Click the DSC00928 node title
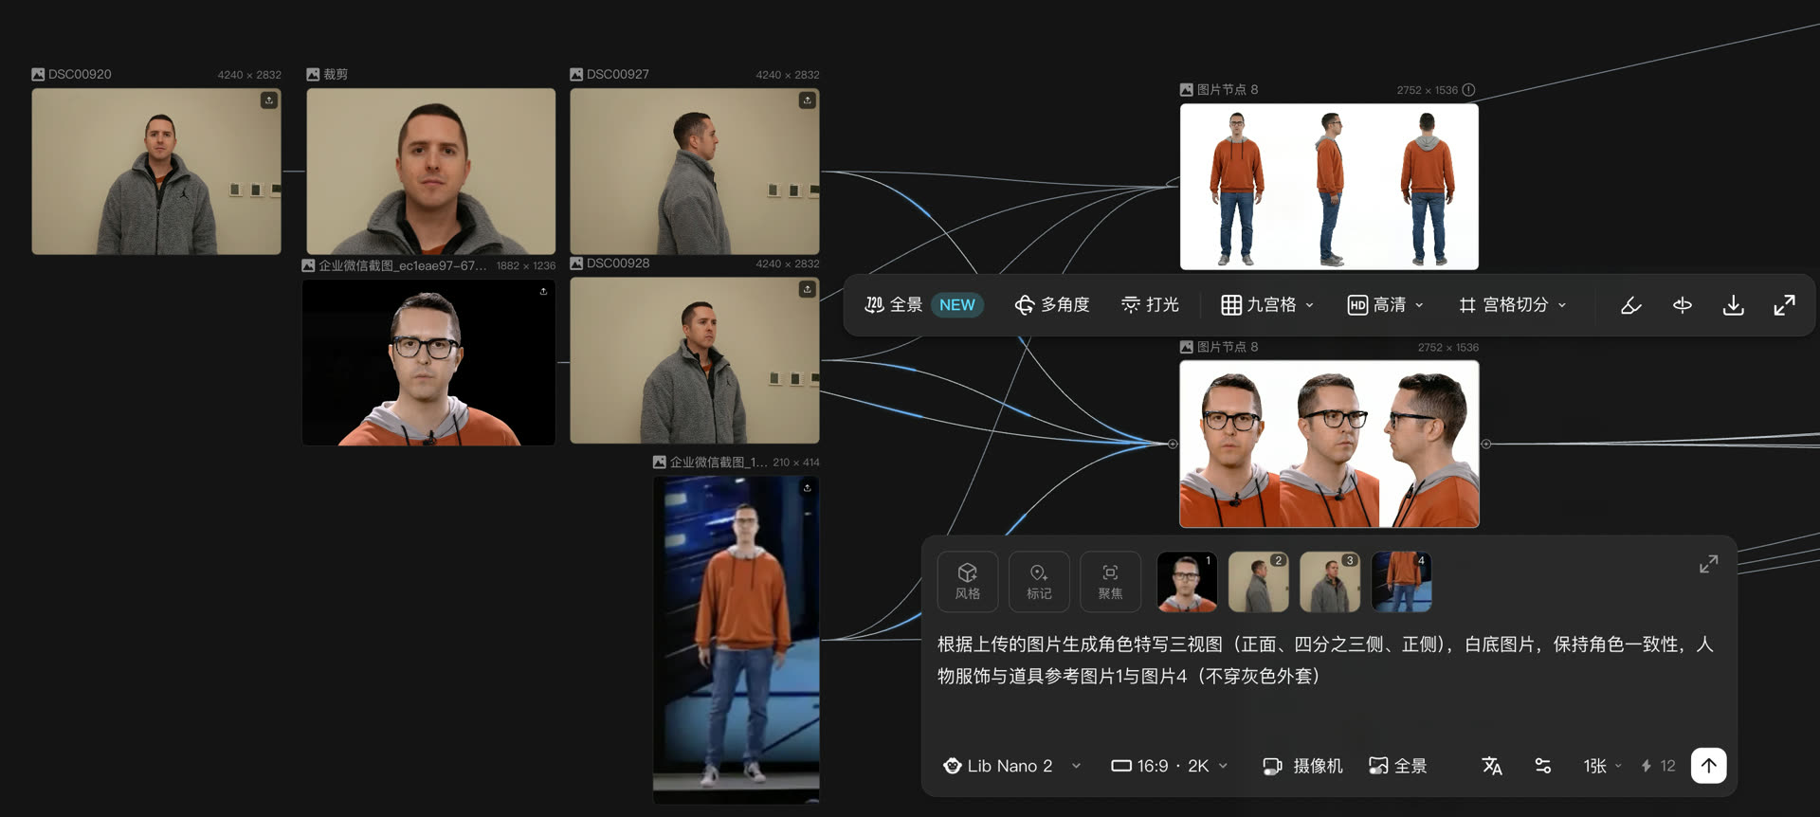The width and height of the screenshot is (1820, 817). pos(618,263)
